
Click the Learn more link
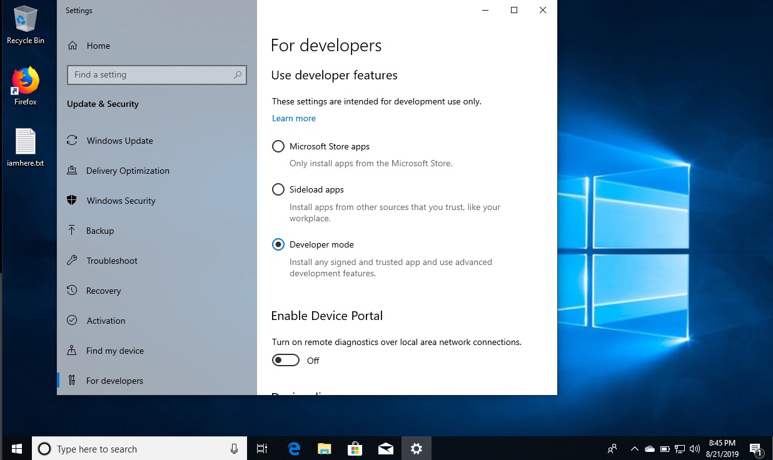click(x=293, y=118)
